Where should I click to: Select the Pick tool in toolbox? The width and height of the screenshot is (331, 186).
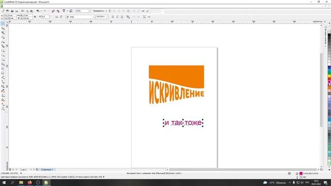3,24
